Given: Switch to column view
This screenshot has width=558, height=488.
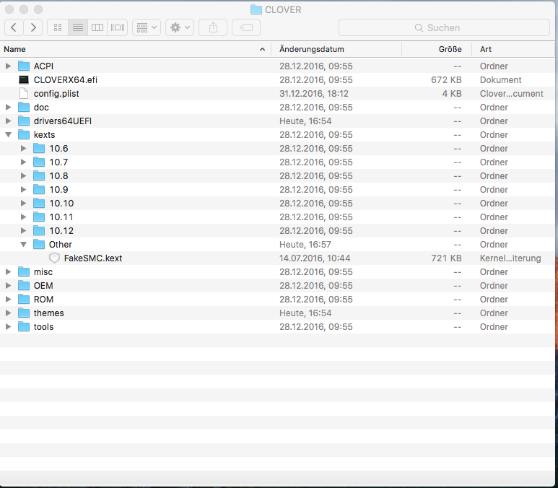Looking at the screenshot, I should tap(97, 27).
